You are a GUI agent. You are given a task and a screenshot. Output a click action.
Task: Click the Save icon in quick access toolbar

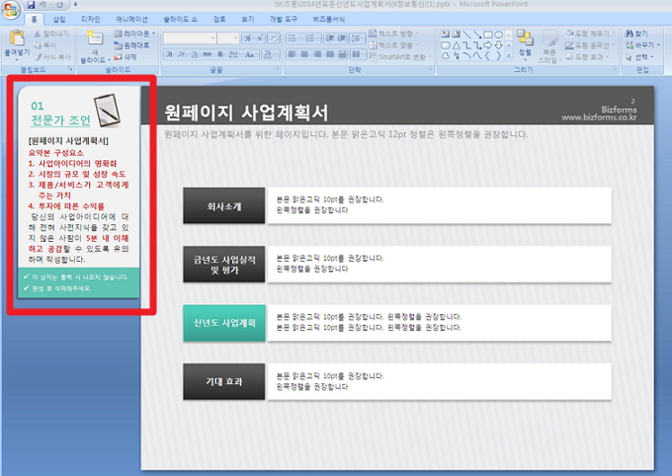point(31,5)
